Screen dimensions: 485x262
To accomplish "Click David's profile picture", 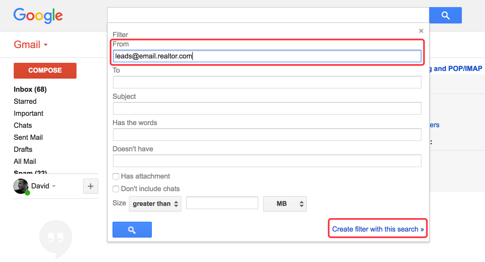I will [21, 186].
